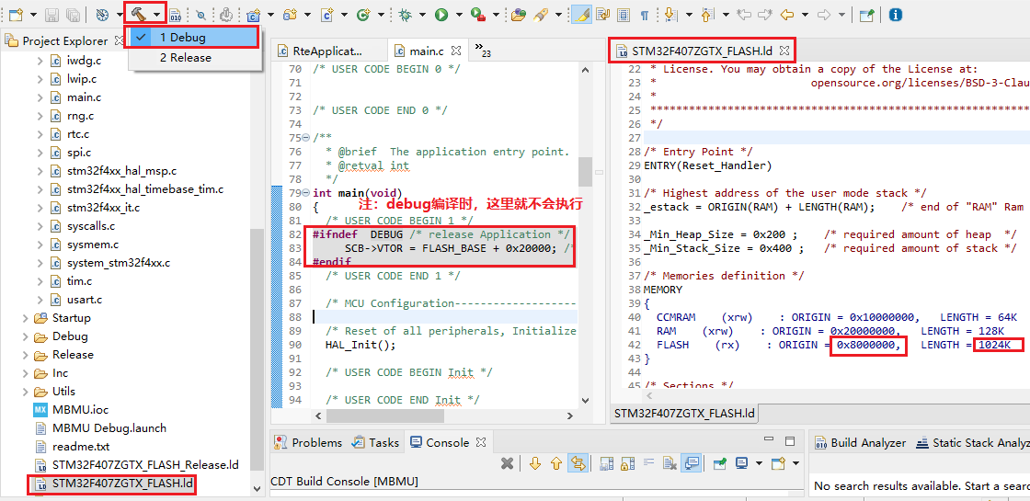
Task: Select the 1 Debug build configuration
Action: (x=194, y=38)
